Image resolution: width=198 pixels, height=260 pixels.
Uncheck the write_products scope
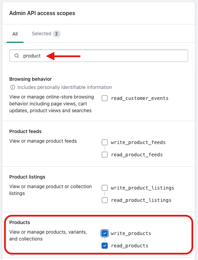coord(105,233)
